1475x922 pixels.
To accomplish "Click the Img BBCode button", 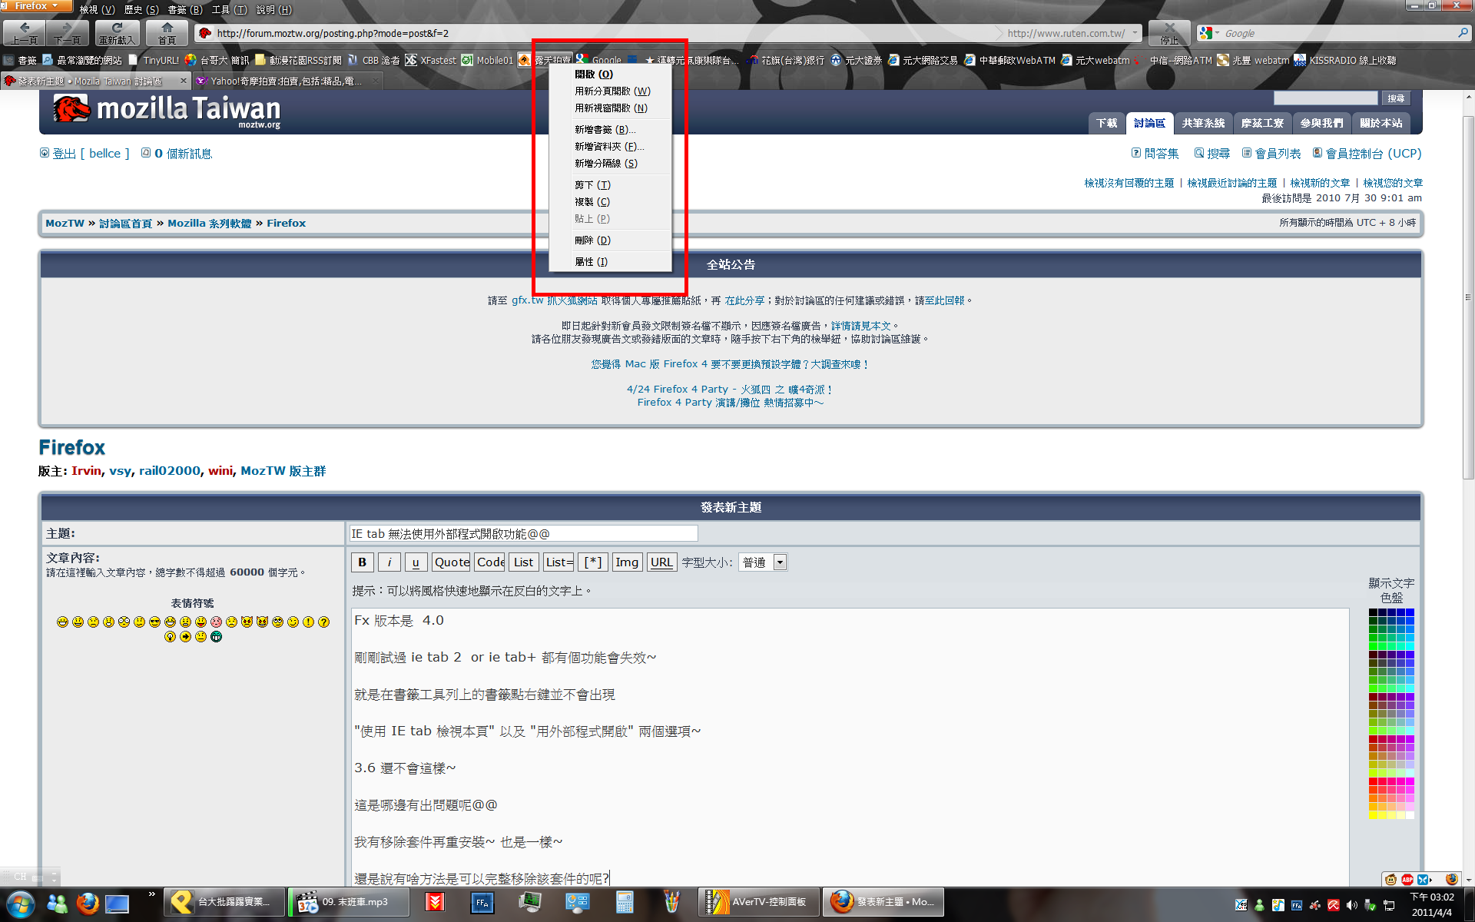I will 626,562.
